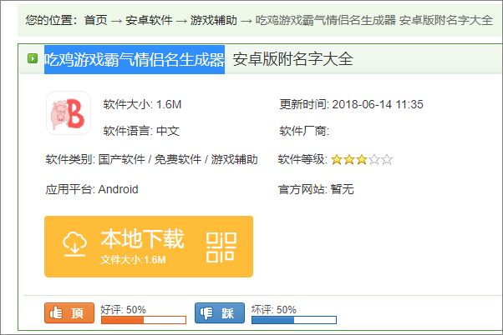
Task: Open 安卓软件 breadcrumb link
Action: pyautogui.click(x=149, y=20)
